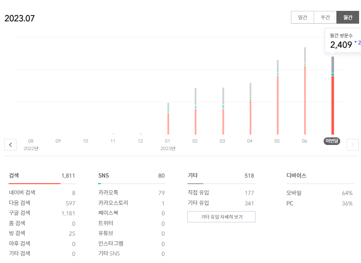Click the 다음 검색 count 597
Screen dimensions: 361x263
click(70, 204)
